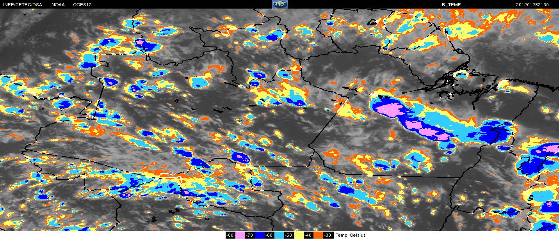559x239 pixels.
Task: Click the dark blue legend swatch after -70
Action: point(260,235)
